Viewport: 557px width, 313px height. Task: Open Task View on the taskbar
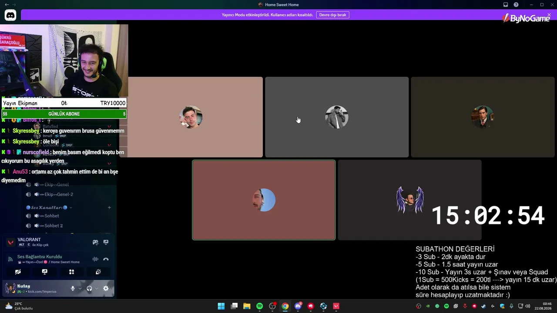tap(234, 306)
